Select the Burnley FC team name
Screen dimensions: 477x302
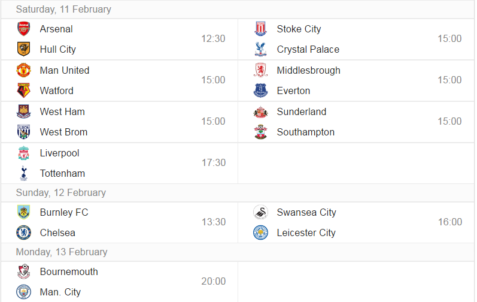click(x=64, y=212)
